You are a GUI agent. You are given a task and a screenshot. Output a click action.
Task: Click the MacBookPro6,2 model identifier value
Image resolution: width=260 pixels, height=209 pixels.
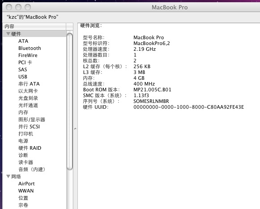click(152, 43)
